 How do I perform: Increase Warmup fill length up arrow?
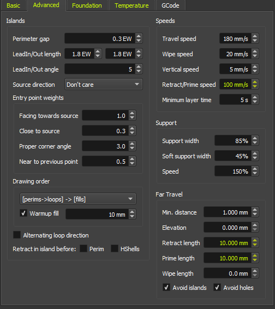[132, 212]
